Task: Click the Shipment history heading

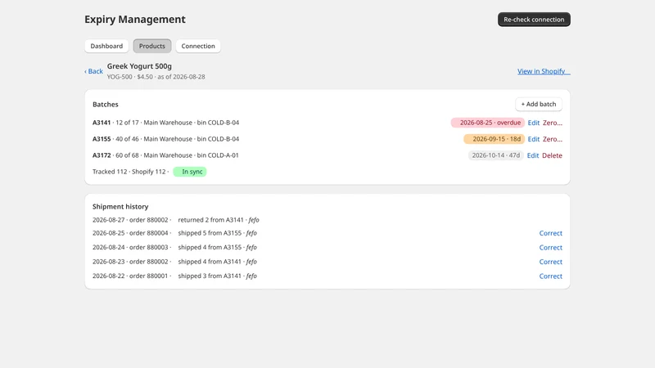Action: pos(120,207)
